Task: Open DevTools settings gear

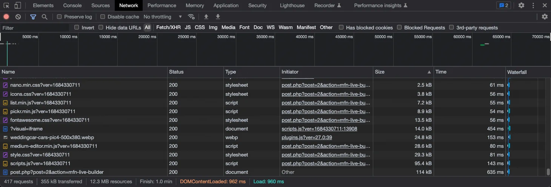Action: (521, 6)
